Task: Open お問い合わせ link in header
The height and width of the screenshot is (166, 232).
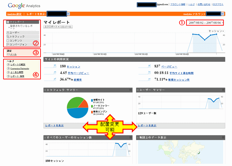Action: [204, 4]
